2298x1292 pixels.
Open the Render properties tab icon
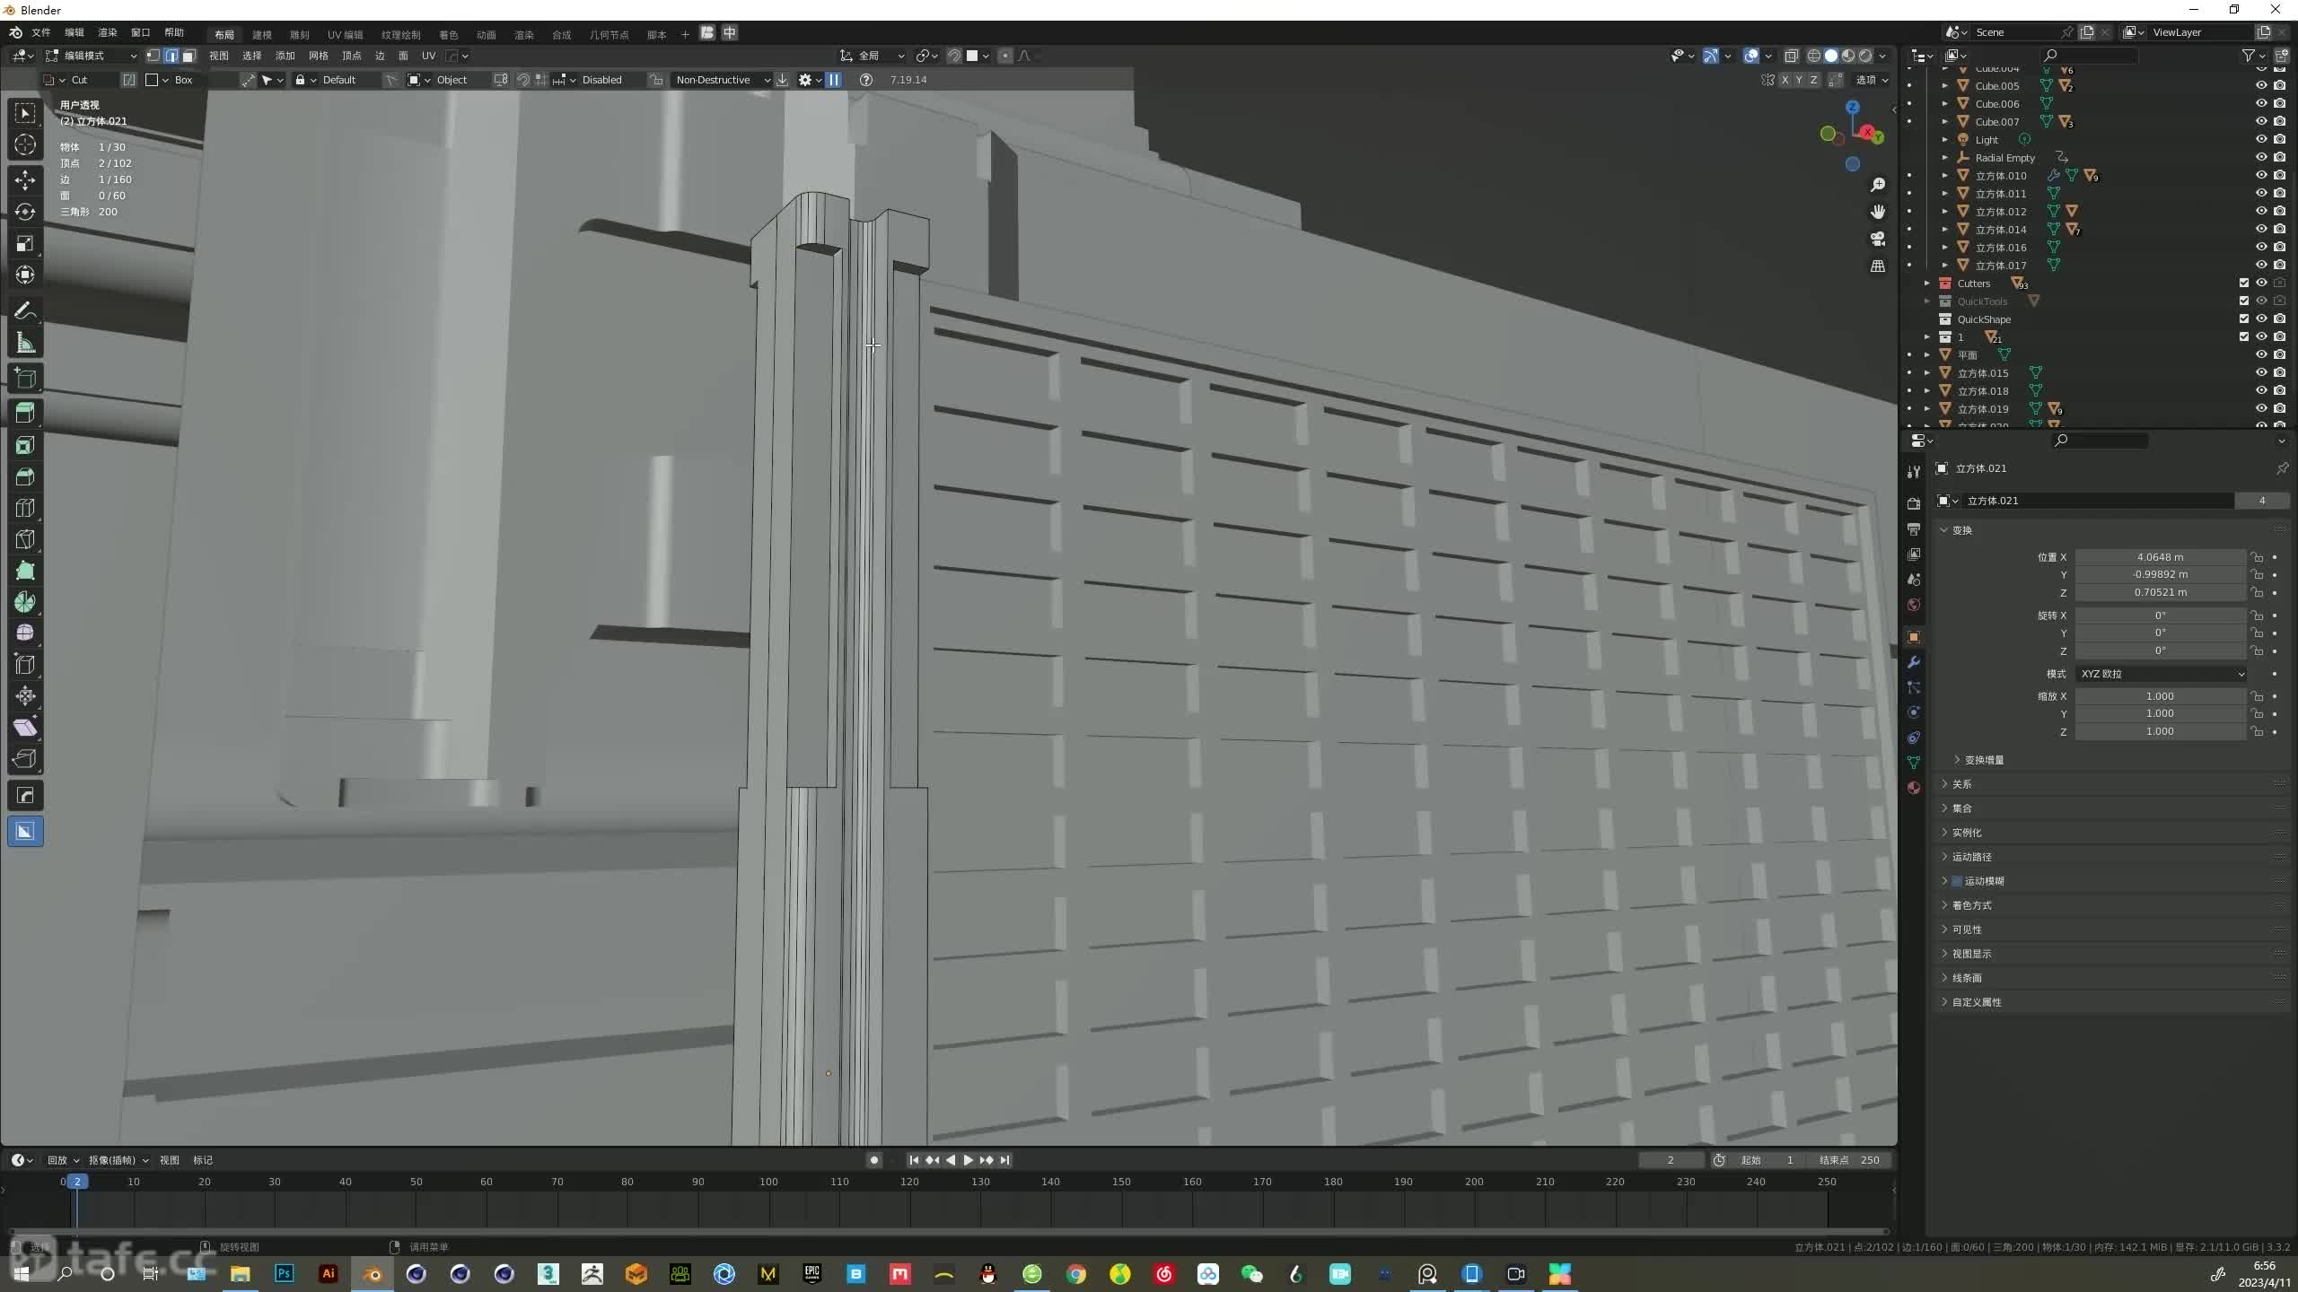point(1914,504)
